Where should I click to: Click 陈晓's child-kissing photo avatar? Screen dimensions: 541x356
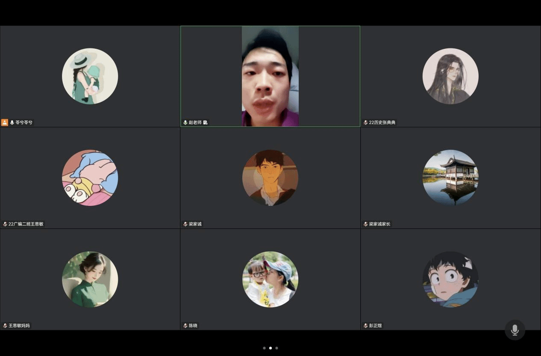pyautogui.click(x=270, y=279)
